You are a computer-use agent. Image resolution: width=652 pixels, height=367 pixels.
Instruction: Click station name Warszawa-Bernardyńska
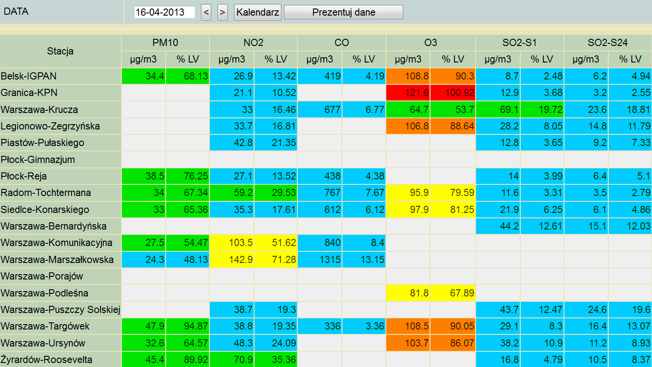pyautogui.click(x=53, y=226)
